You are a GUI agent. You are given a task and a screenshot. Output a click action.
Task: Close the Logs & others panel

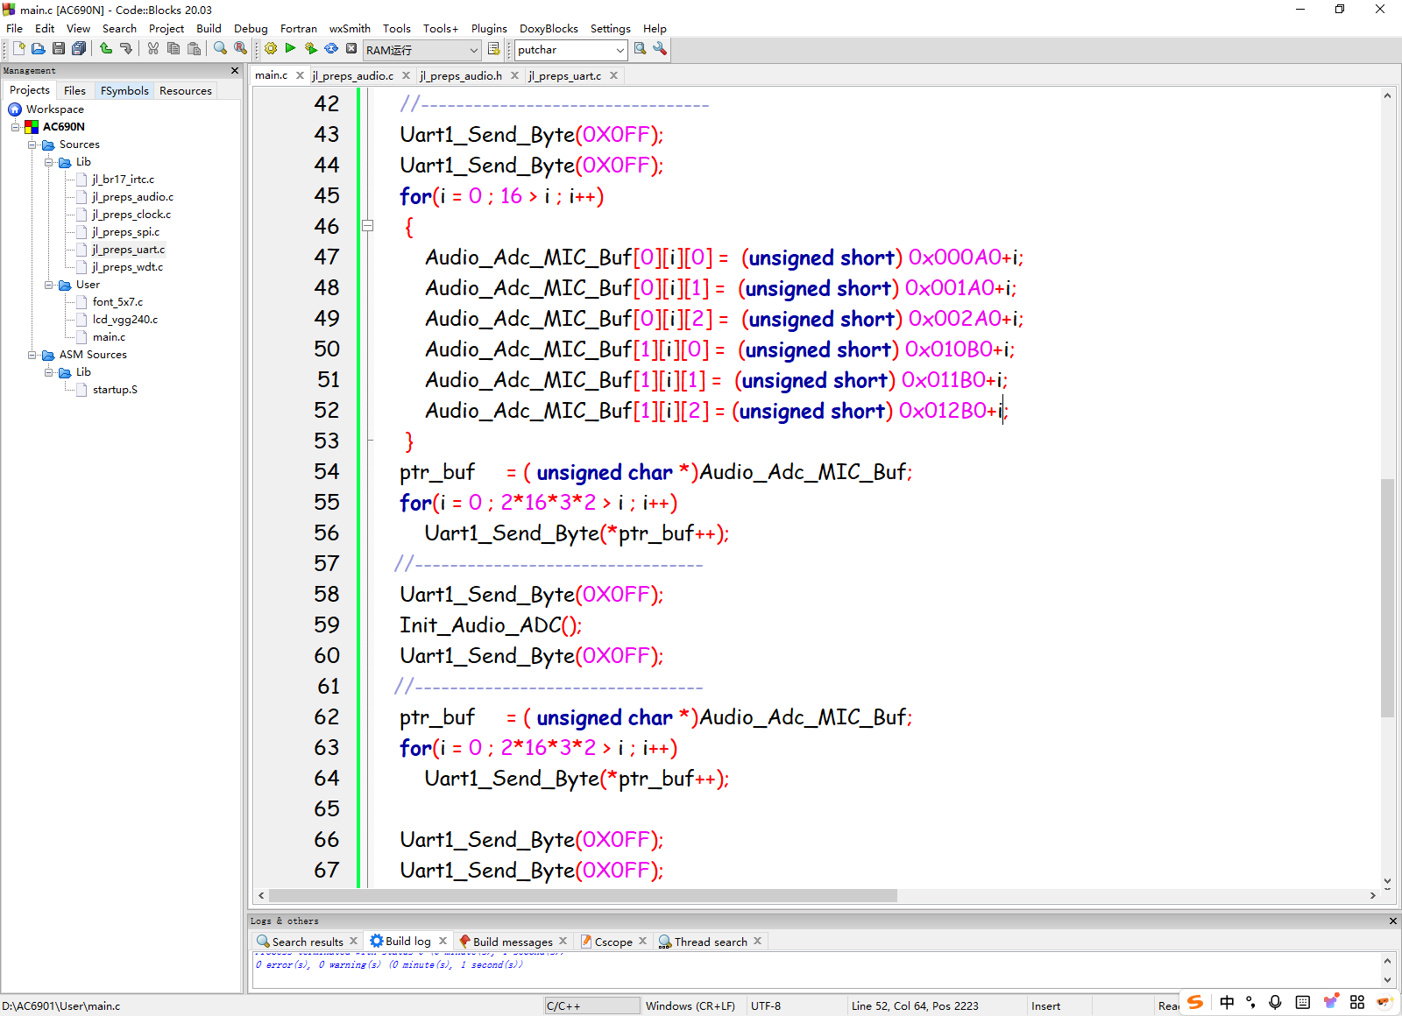pos(1392,921)
